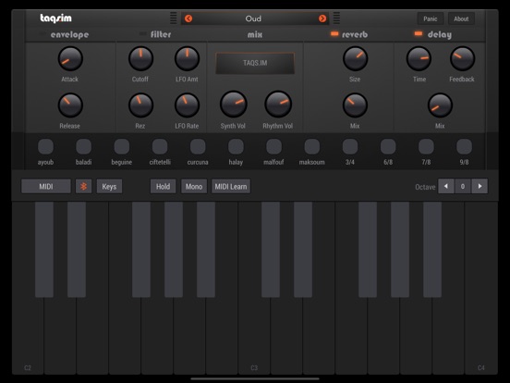510x383 pixels.
Task: Click the TAQS.IM logo display
Action: (255, 63)
